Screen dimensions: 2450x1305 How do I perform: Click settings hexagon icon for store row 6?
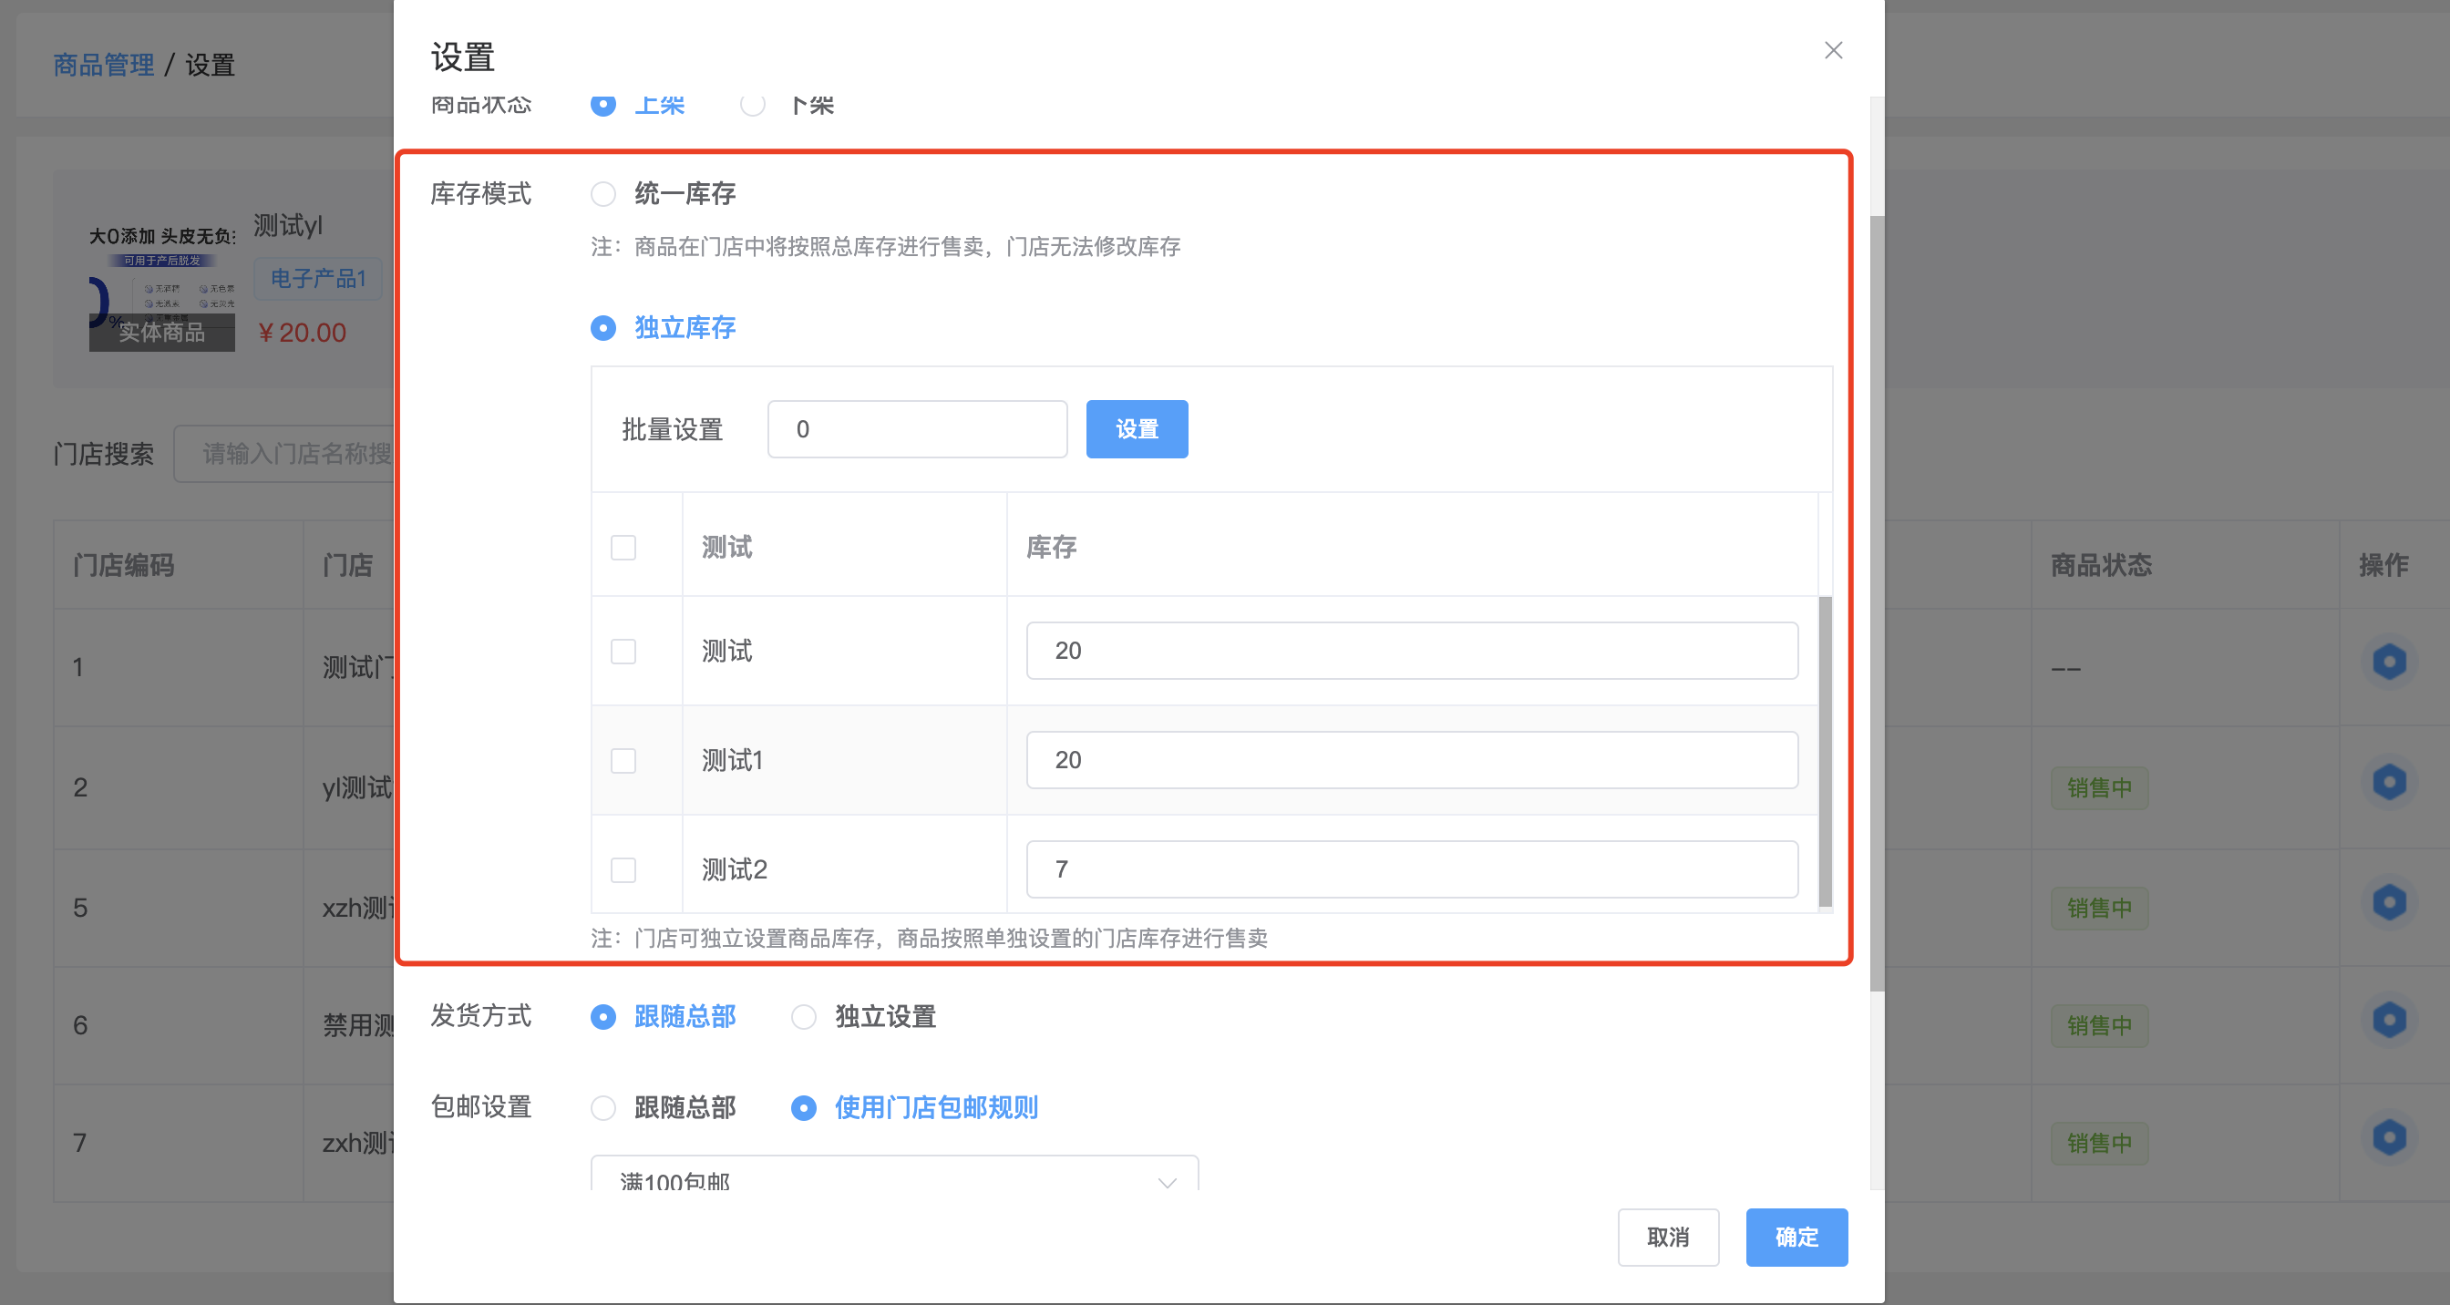click(2388, 1021)
